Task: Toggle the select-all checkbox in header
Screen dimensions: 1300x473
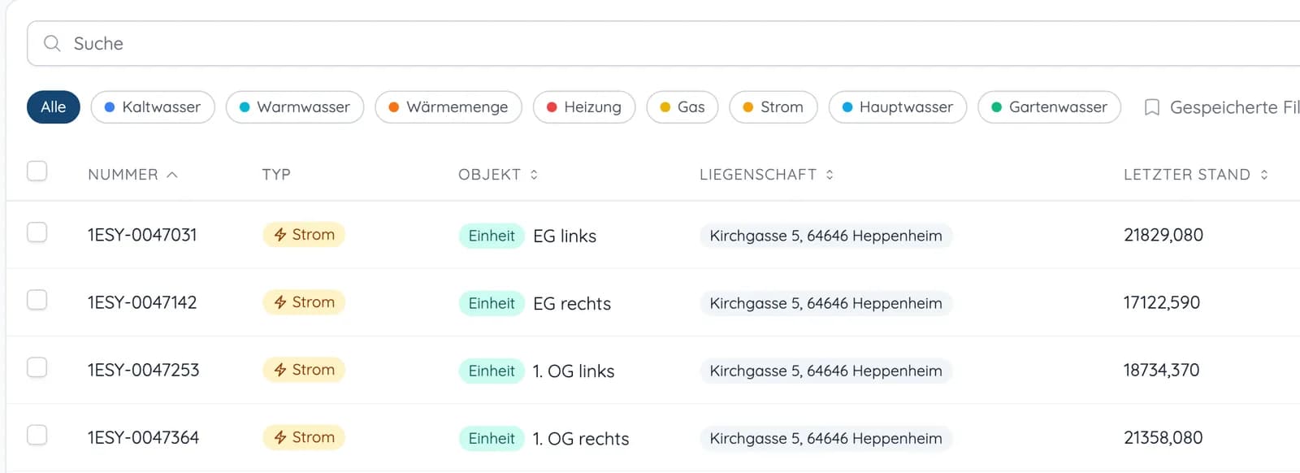Action: 37,171
